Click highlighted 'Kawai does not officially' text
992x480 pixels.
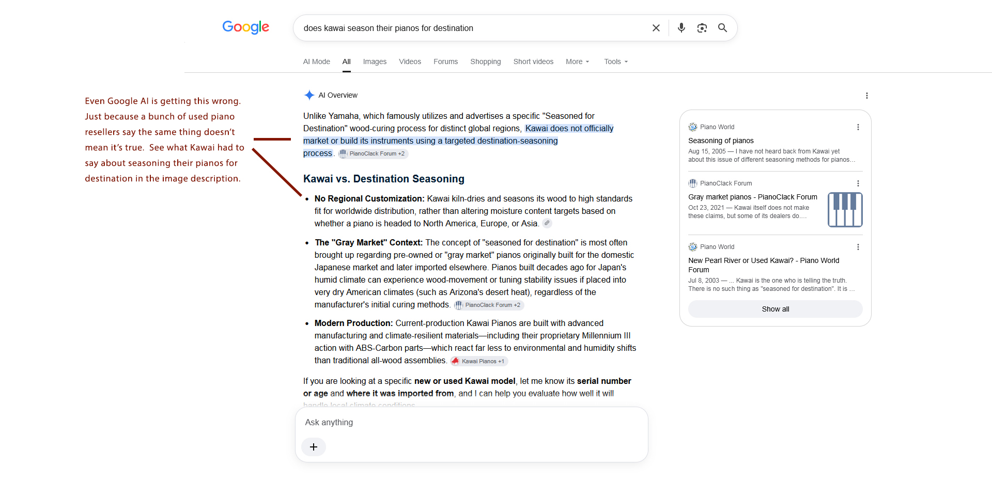pos(569,128)
